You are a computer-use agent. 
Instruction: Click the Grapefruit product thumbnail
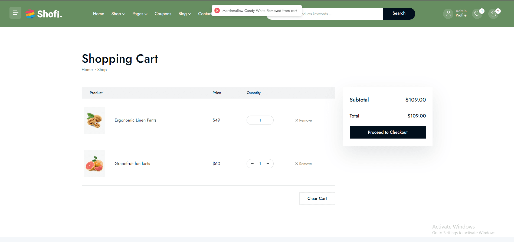click(94, 164)
